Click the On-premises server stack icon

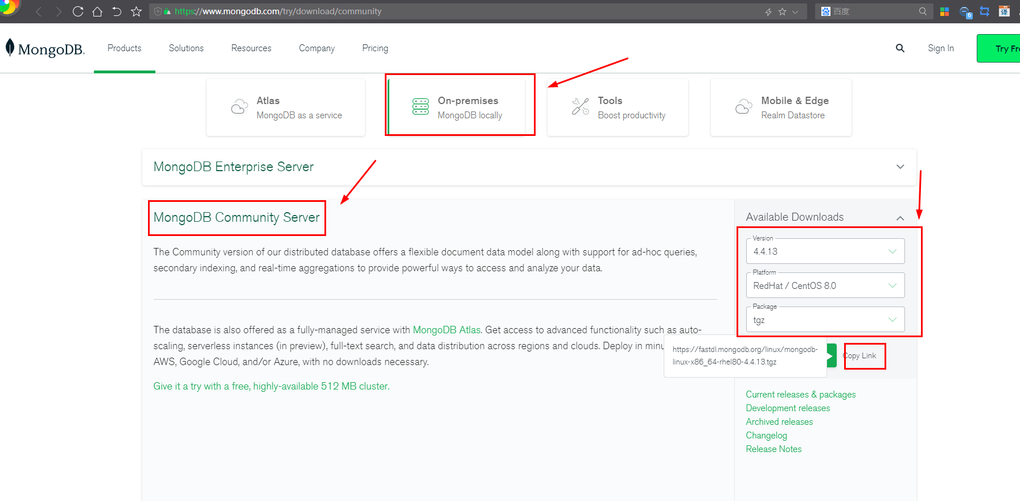pyautogui.click(x=421, y=106)
